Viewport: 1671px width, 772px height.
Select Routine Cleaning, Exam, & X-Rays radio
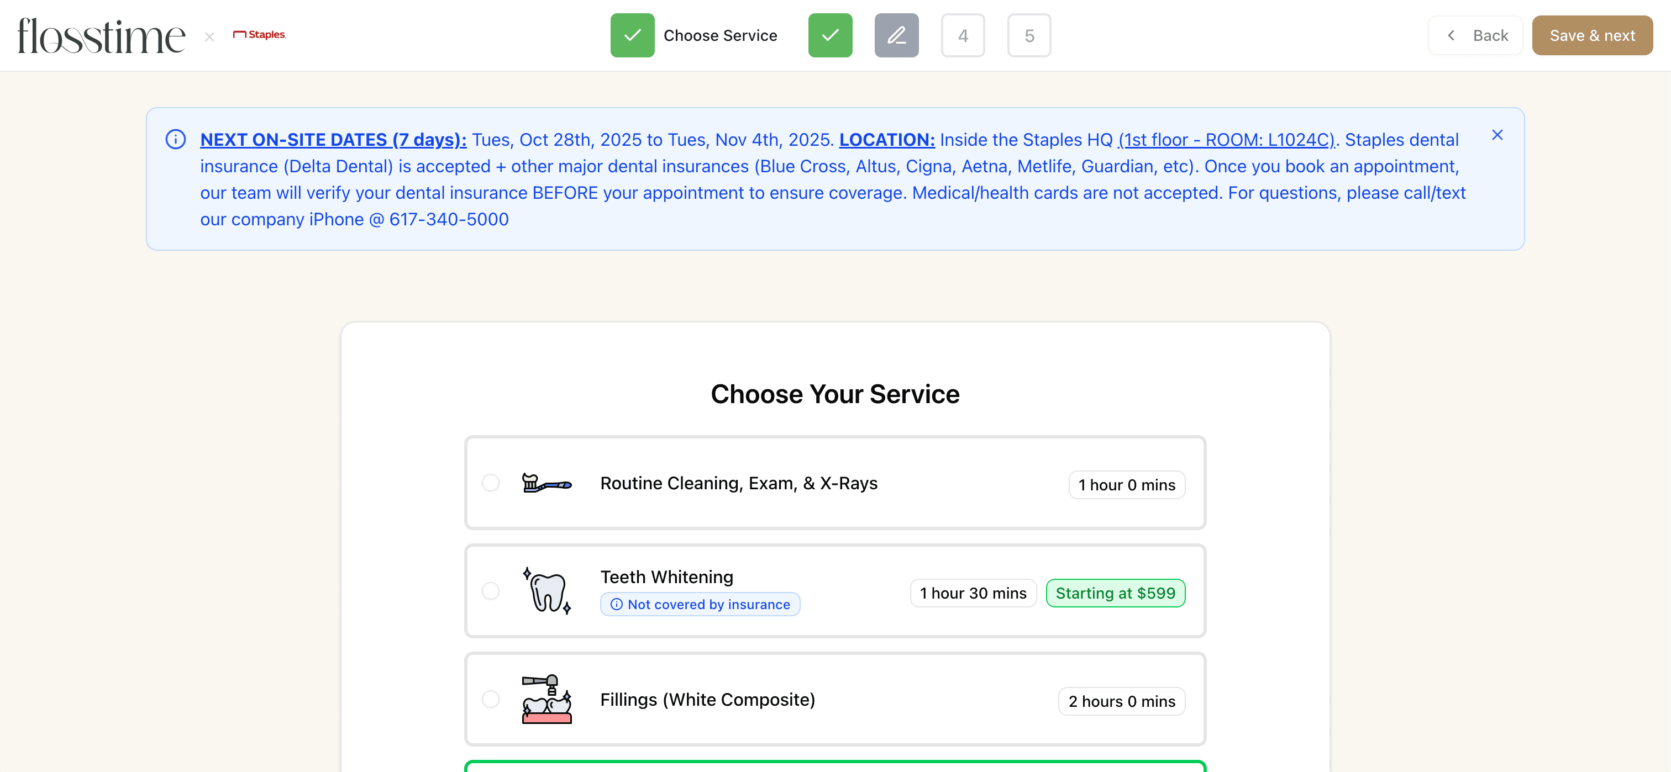(x=490, y=483)
